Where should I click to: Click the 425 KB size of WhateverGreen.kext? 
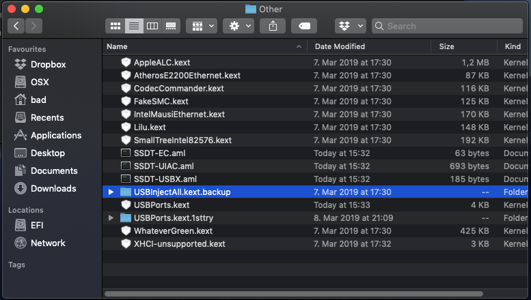pos(474,231)
